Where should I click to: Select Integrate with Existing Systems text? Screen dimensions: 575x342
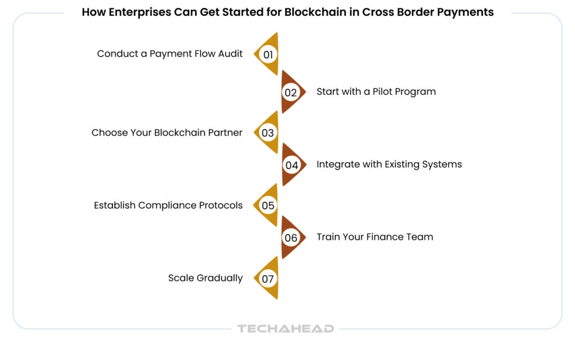click(x=389, y=165)
